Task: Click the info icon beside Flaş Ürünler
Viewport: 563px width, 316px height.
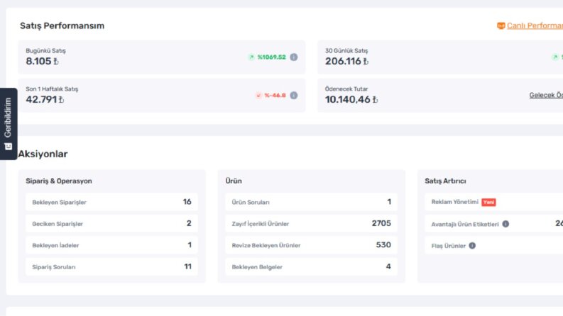Action: (x=472, y=245)
